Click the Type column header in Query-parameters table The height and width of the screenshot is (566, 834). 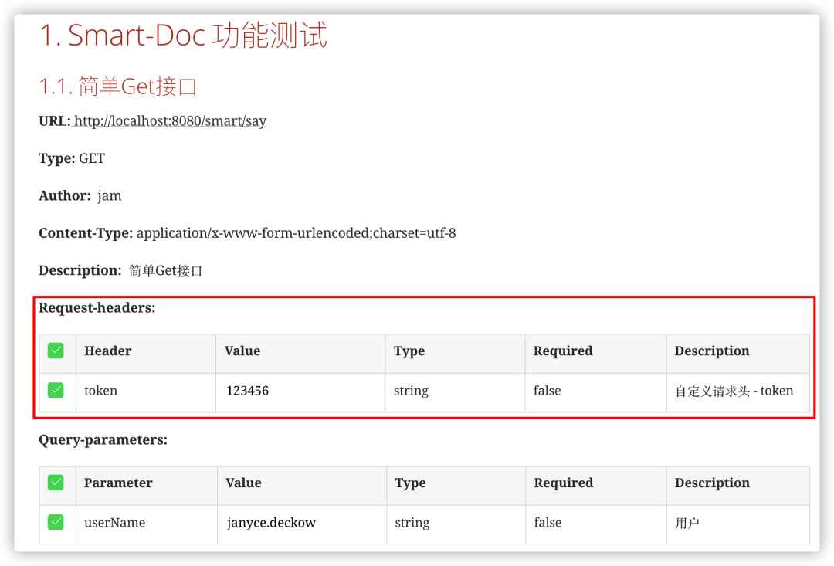coord(410,483)
